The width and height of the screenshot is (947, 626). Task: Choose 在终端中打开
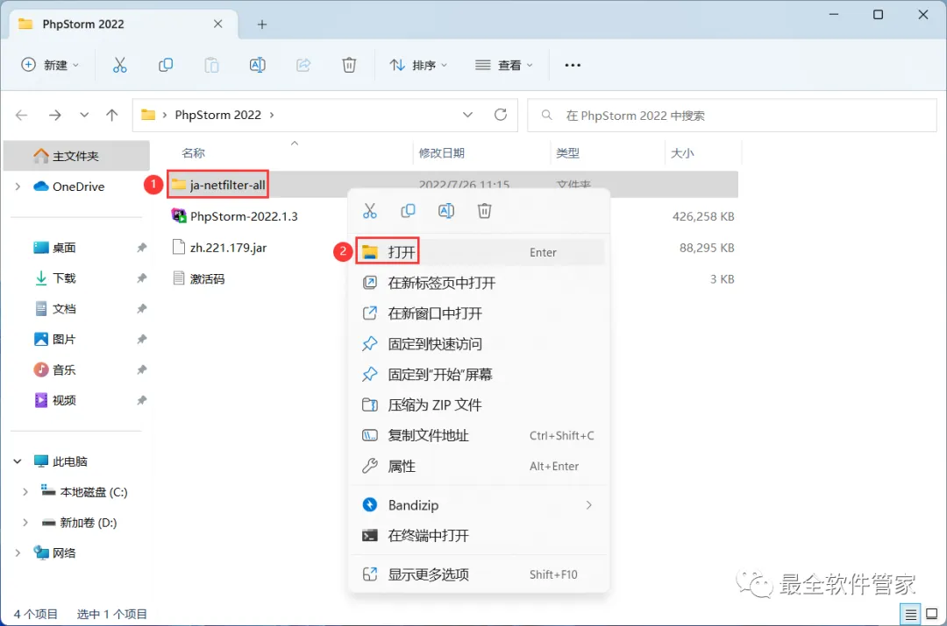pos(480,536)
